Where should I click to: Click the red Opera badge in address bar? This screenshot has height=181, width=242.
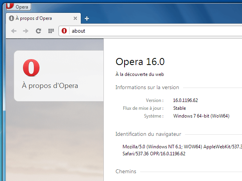[x=64, y=31]
